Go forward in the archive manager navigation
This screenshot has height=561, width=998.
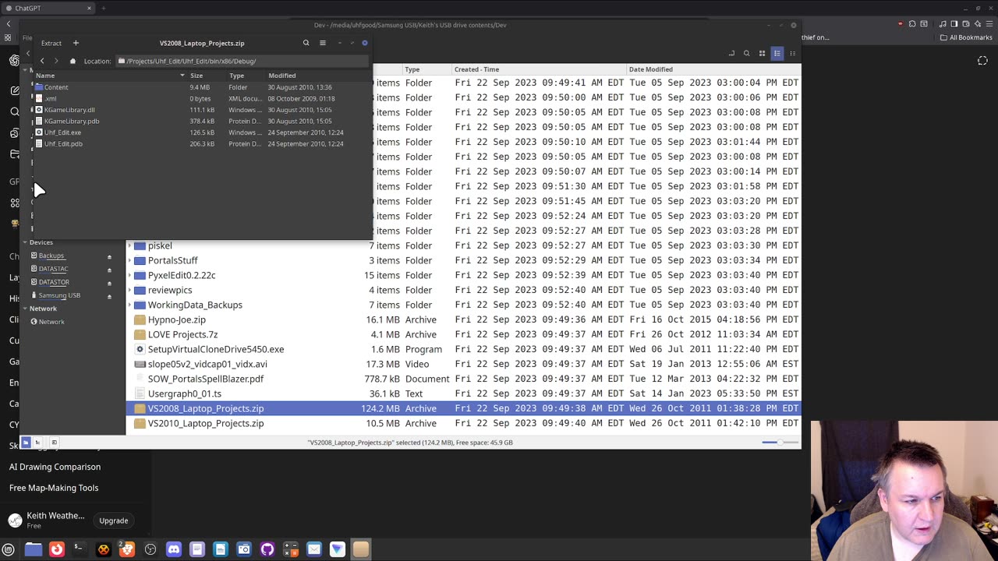[x=56, y=61]
